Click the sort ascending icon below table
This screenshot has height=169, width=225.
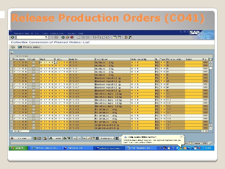65,138
